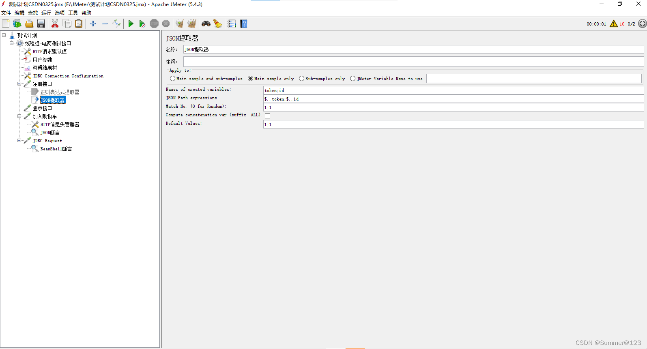Collapse the JDBC Request tree node

point(19,141)
